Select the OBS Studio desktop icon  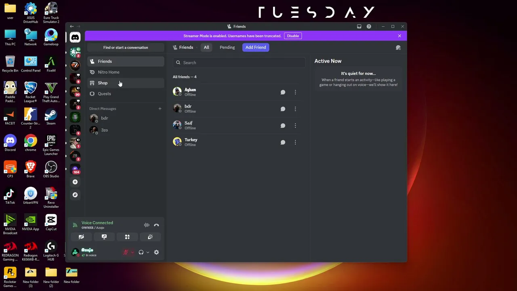51,169
